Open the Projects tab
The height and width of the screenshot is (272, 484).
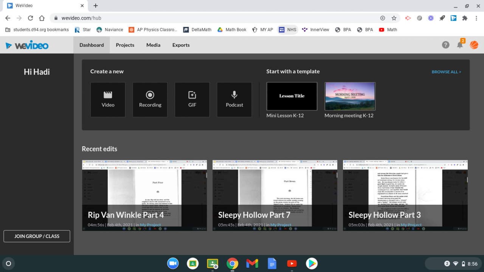tap(125, 45)
